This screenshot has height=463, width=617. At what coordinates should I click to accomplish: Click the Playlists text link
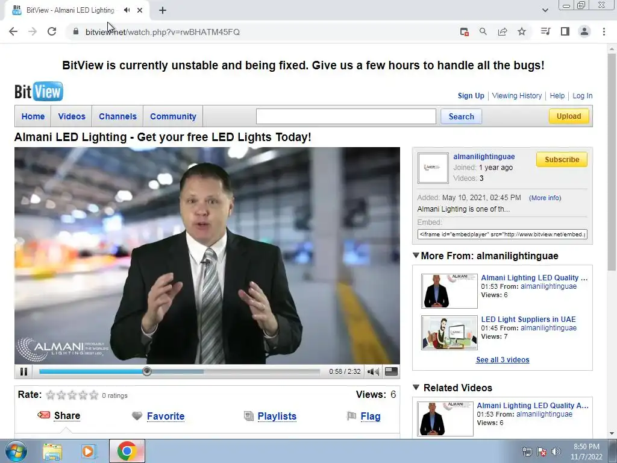pyautogui.click(x=277, y=416)
